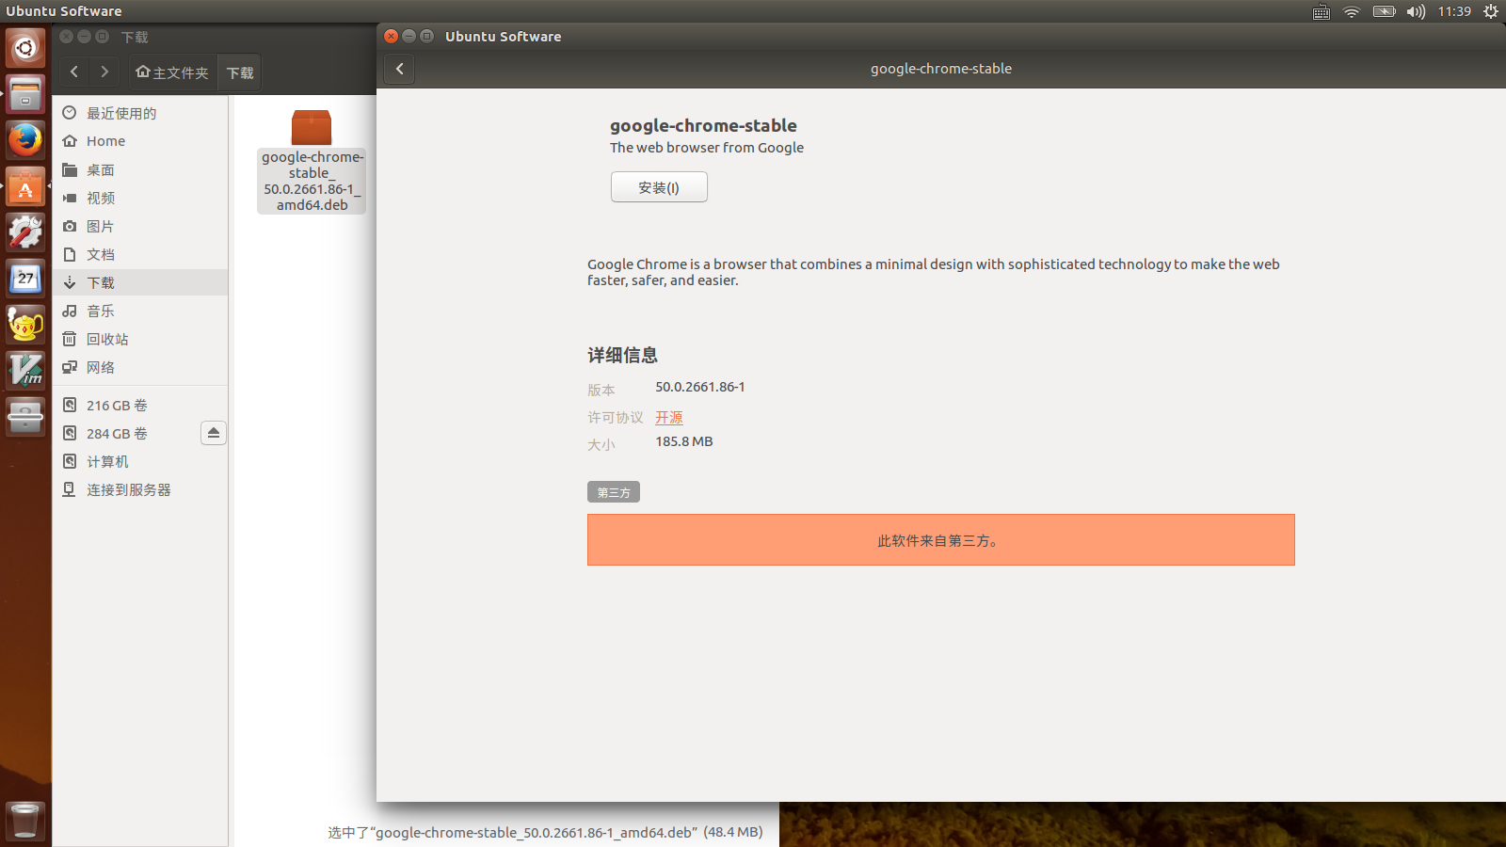This screenshot has height=847, width=1506.
Task: Go to 主文件夹 in path bar
Action: pos(172,72)
